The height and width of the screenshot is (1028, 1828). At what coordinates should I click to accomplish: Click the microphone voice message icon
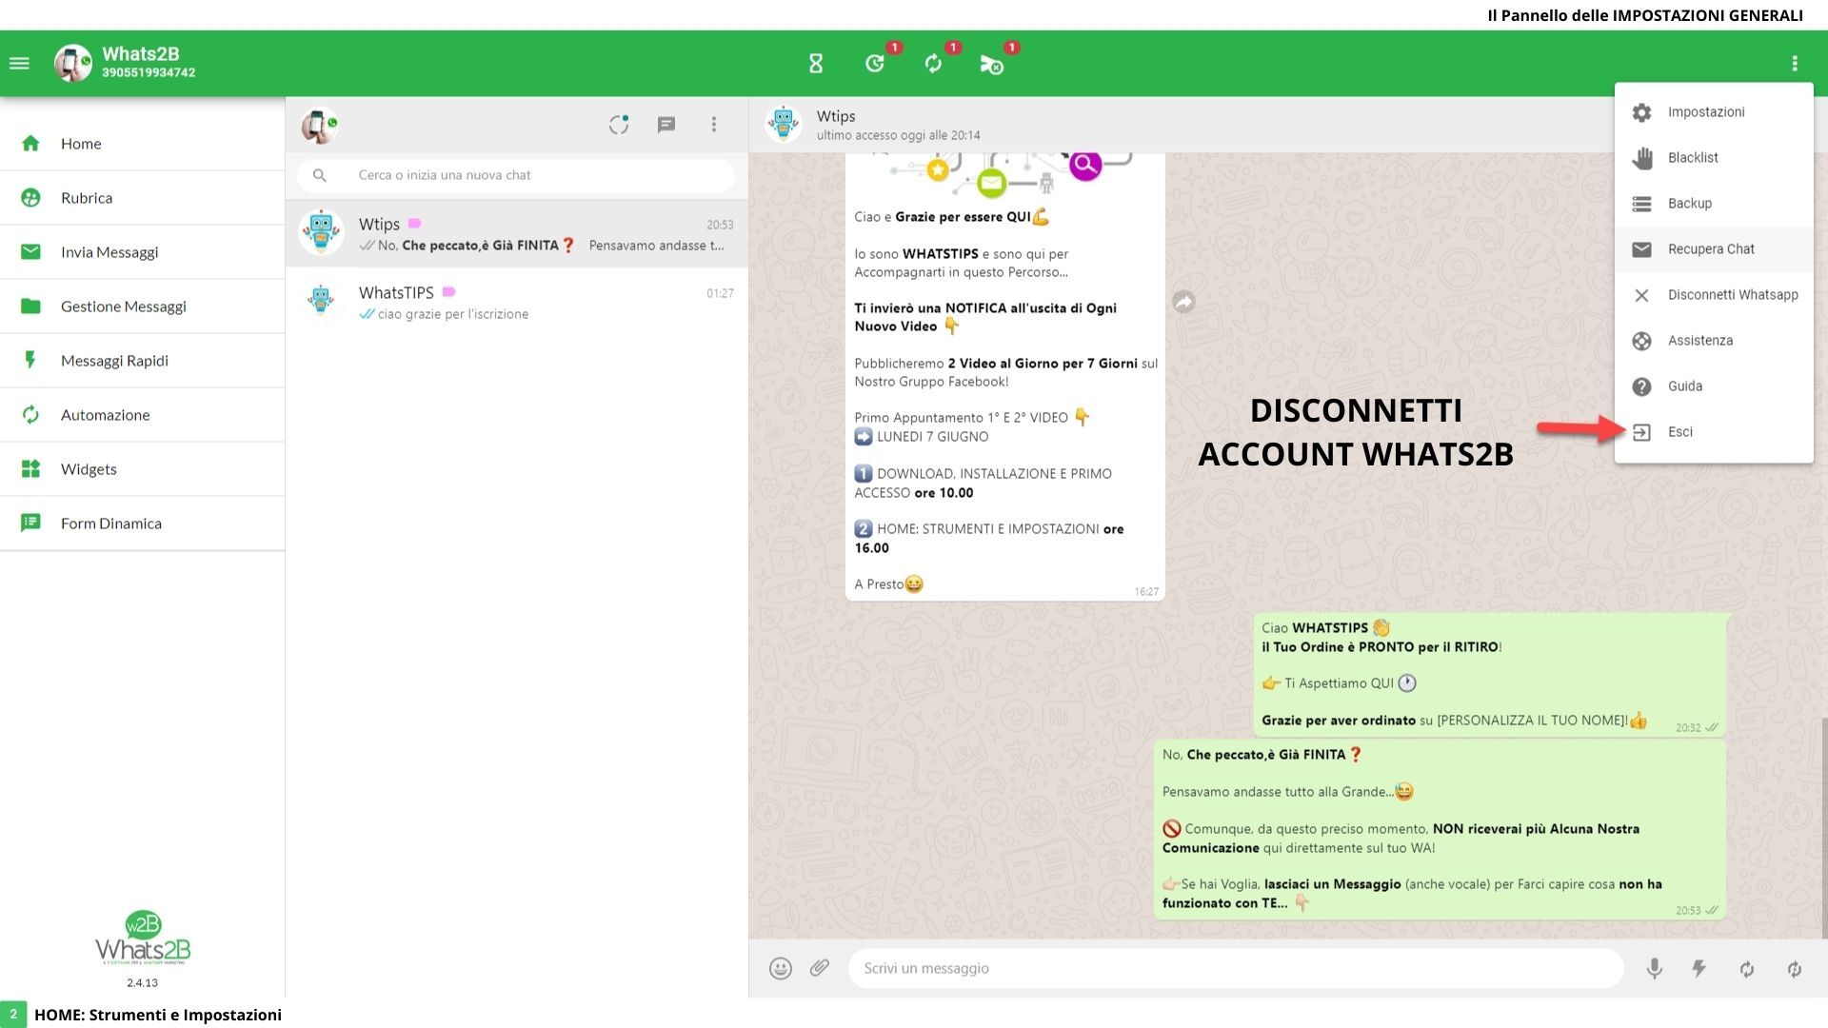[x=1655, y=969]
